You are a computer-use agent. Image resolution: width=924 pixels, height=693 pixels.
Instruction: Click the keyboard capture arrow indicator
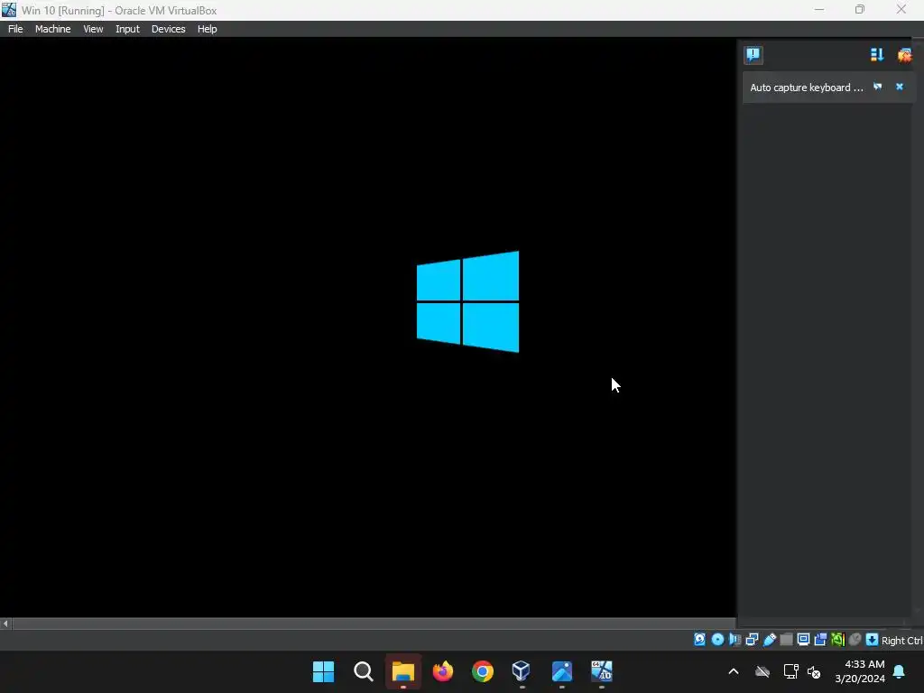pyautogui.click(x=873, y=640)
